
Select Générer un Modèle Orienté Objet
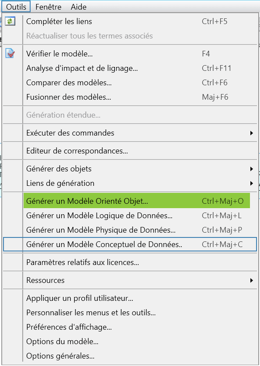(137, 201)
